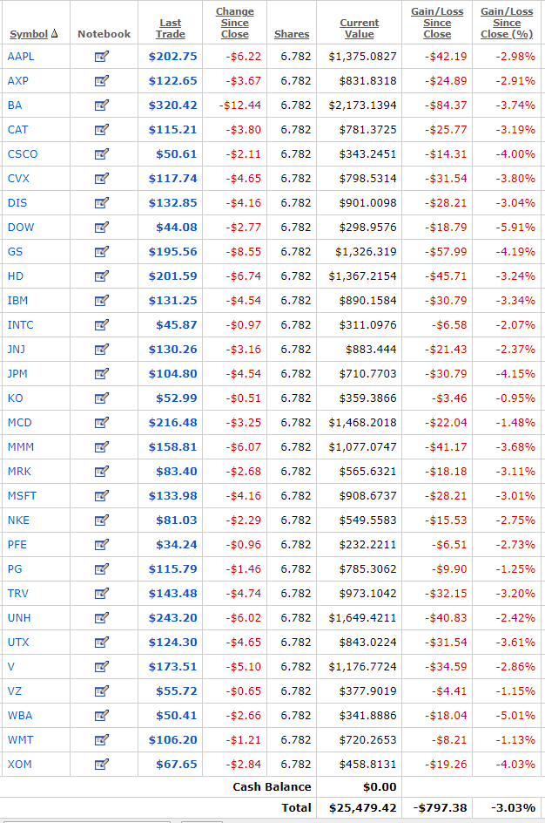
Task: Open the notebook icon for AAPL
Action: pos(102,57)
